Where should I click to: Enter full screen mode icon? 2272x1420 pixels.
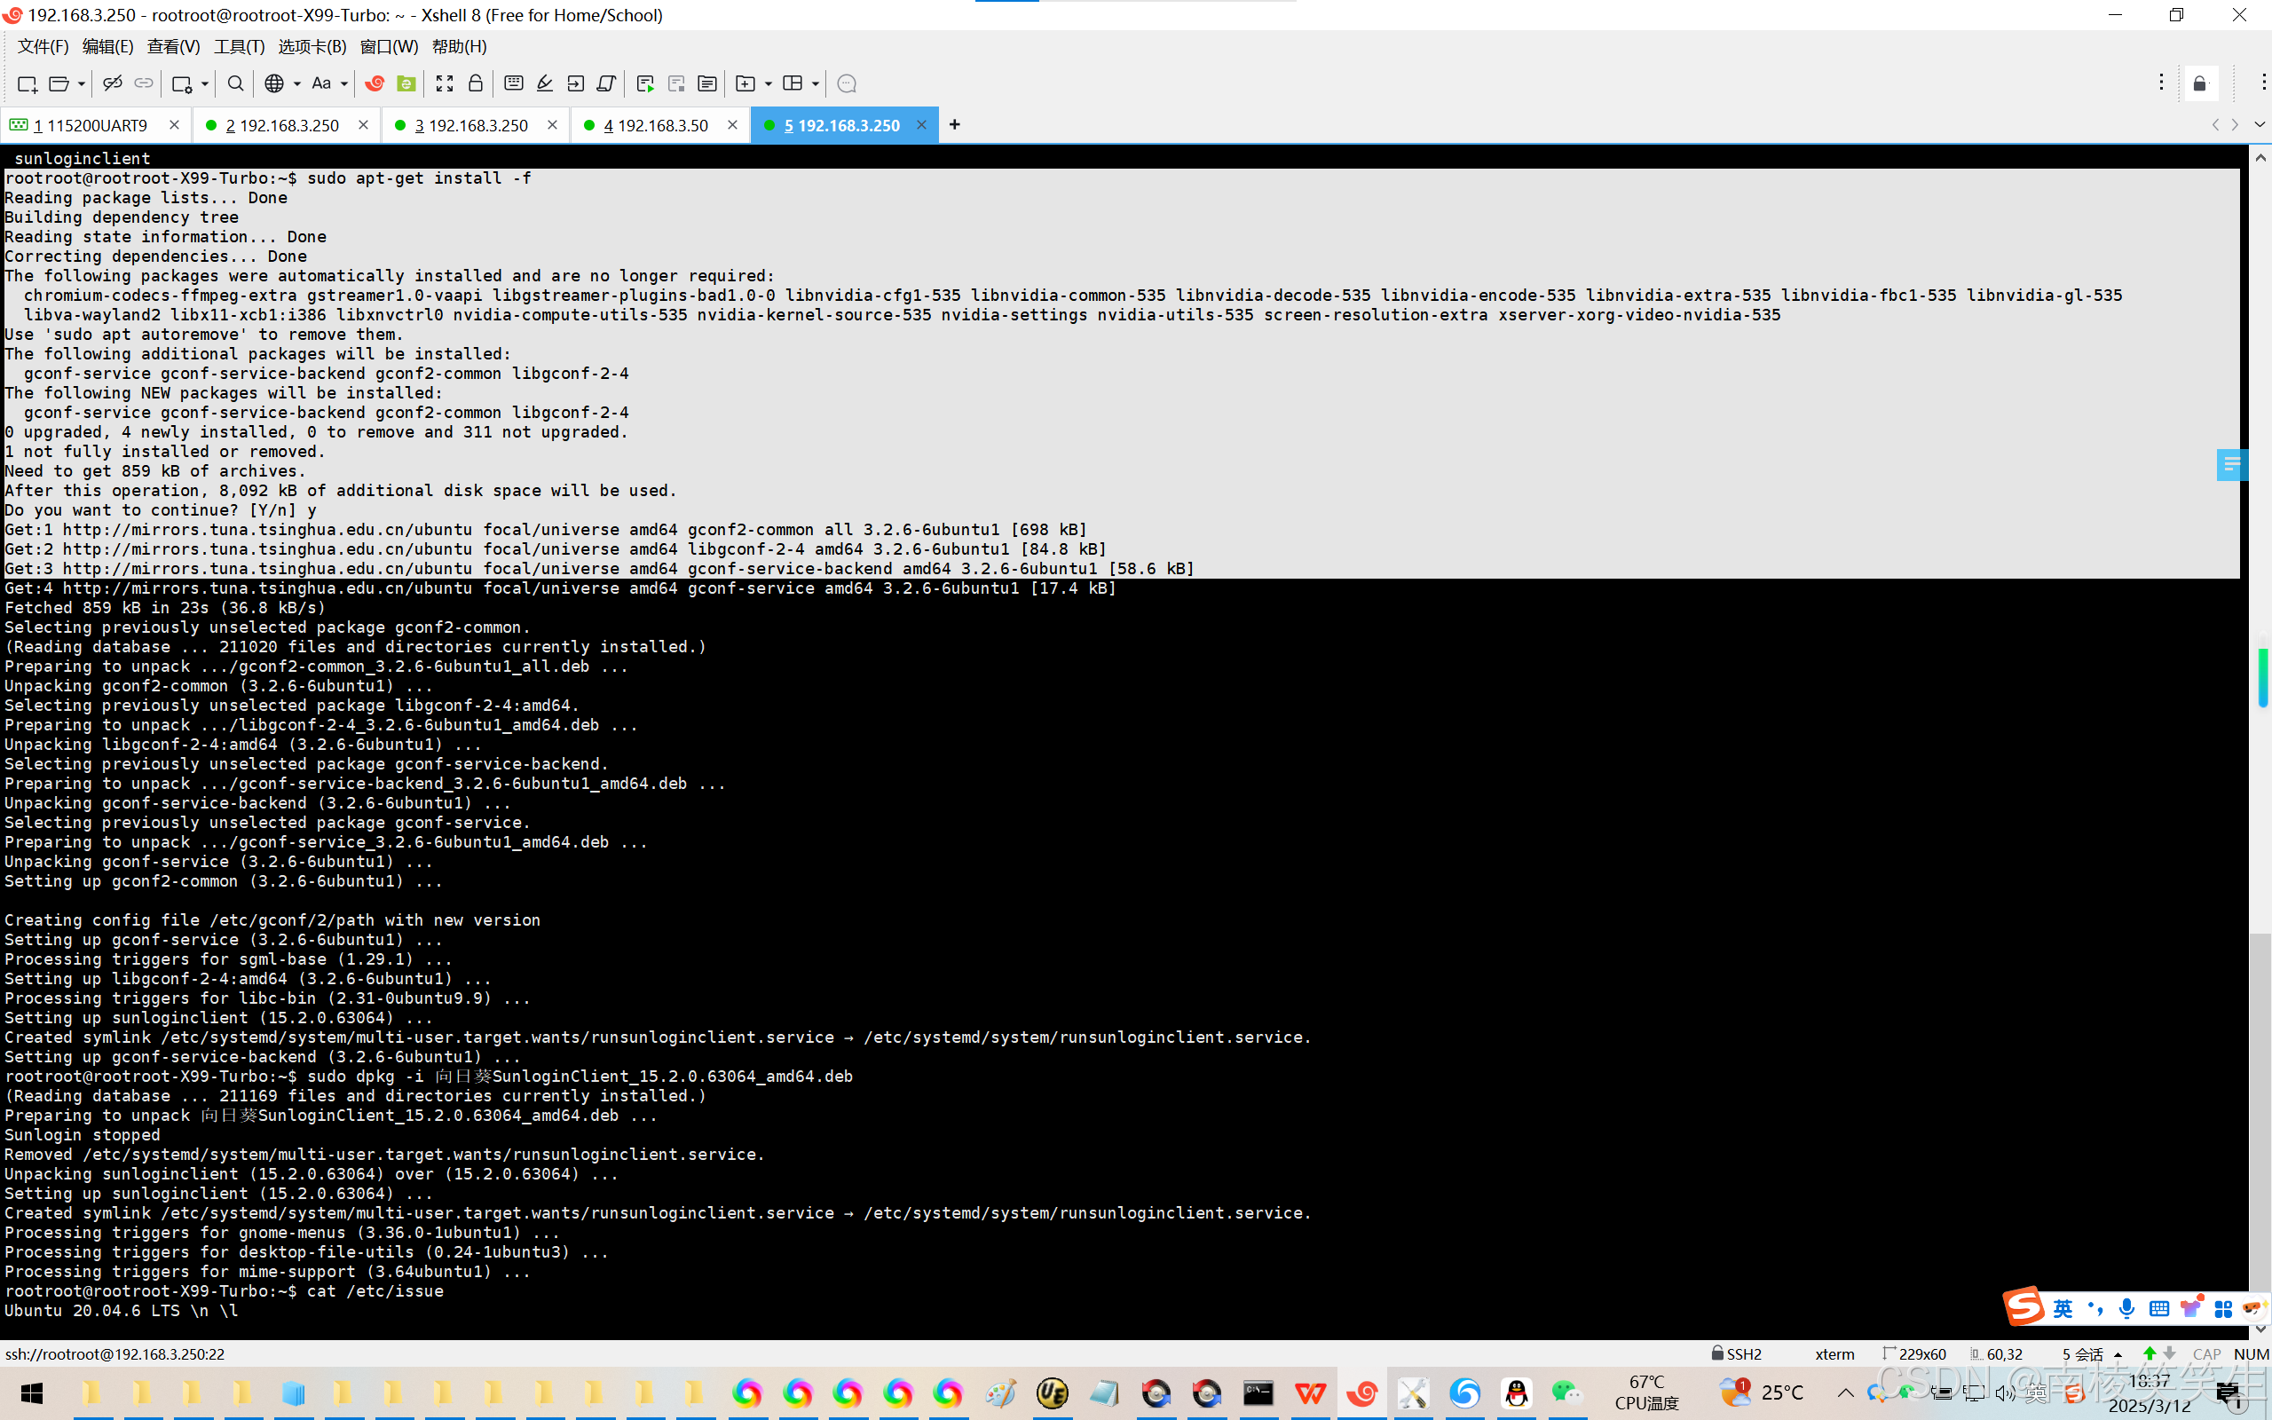444,83
